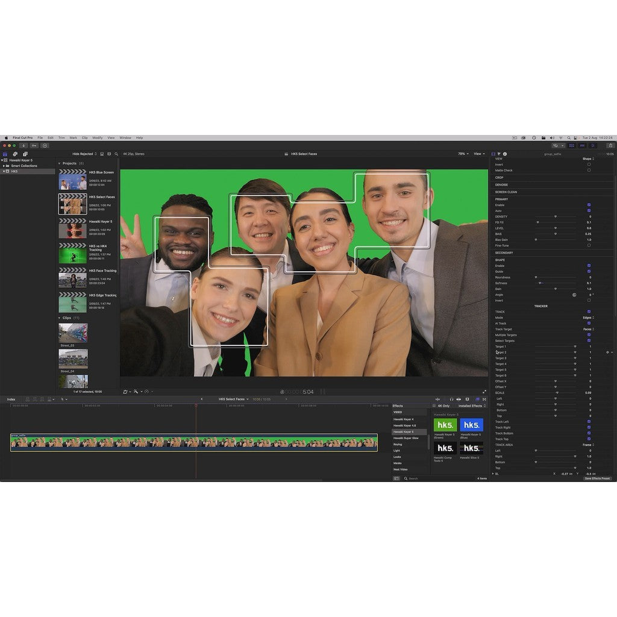Uncheck the Primary Enable checkbox
This screenshot has height=617, width=617.
pyautogui.click(x=589, y=205)
